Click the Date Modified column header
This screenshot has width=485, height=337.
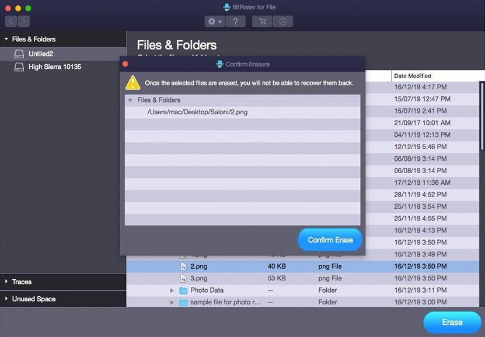[412, 76]
